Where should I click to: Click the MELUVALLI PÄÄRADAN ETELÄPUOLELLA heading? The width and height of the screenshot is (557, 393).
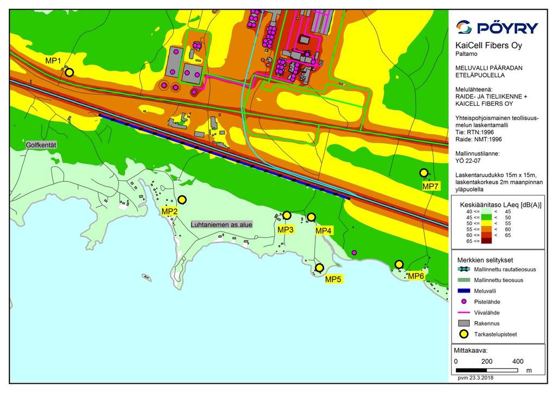click(x=489, y=72)
